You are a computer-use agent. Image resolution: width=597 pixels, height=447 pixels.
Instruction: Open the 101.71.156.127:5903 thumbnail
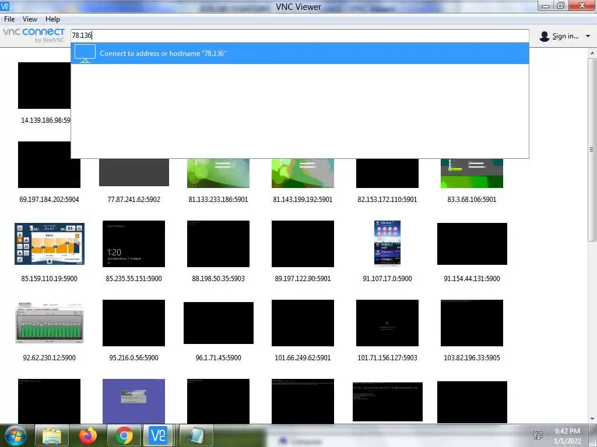pyautogui.click(x=387, y=322)
